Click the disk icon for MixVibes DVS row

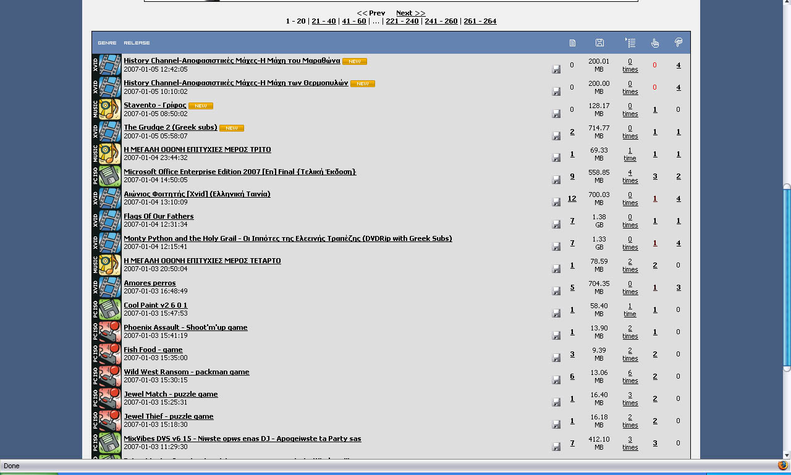point(556,447)
